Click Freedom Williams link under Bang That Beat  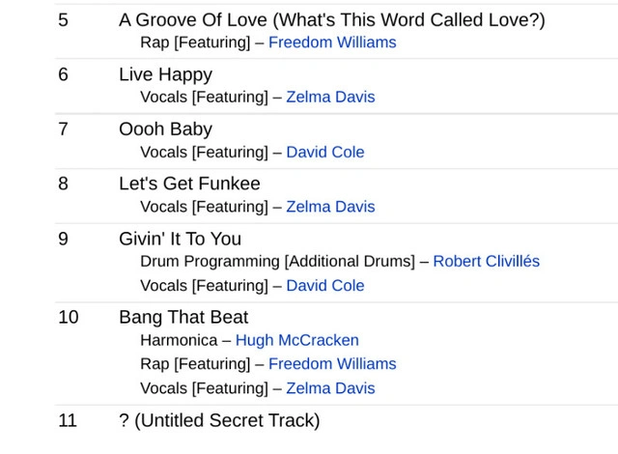pyautogui.click(x=331, y=364)
